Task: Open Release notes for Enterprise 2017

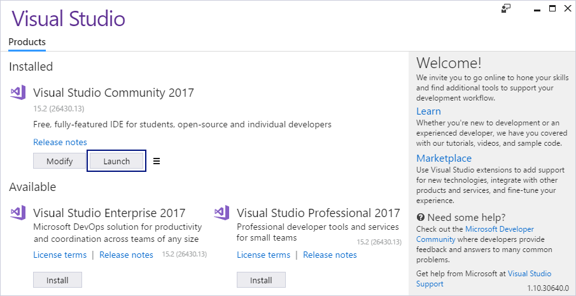Action: (127, 255)
